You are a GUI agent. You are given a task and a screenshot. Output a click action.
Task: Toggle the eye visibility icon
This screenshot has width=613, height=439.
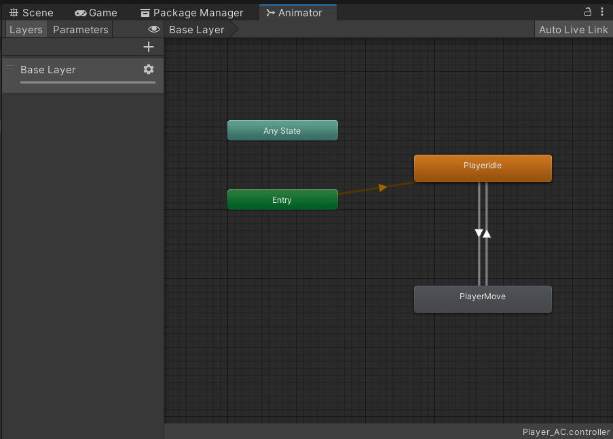(x=154, y=29)
